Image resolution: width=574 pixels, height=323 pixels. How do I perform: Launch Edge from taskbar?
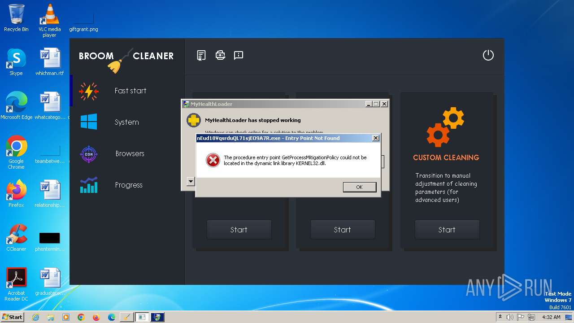pyautogui.click(x=112, y=317)
